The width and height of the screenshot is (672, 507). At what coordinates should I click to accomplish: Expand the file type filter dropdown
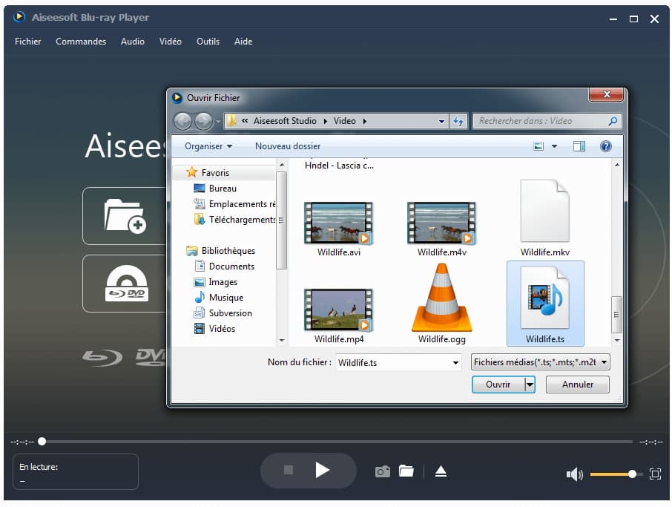point(605,362)
